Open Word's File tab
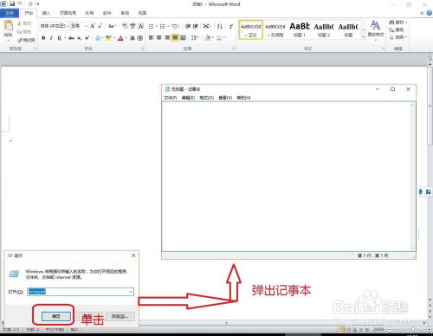433x336 pixels. tap(10, 13)
